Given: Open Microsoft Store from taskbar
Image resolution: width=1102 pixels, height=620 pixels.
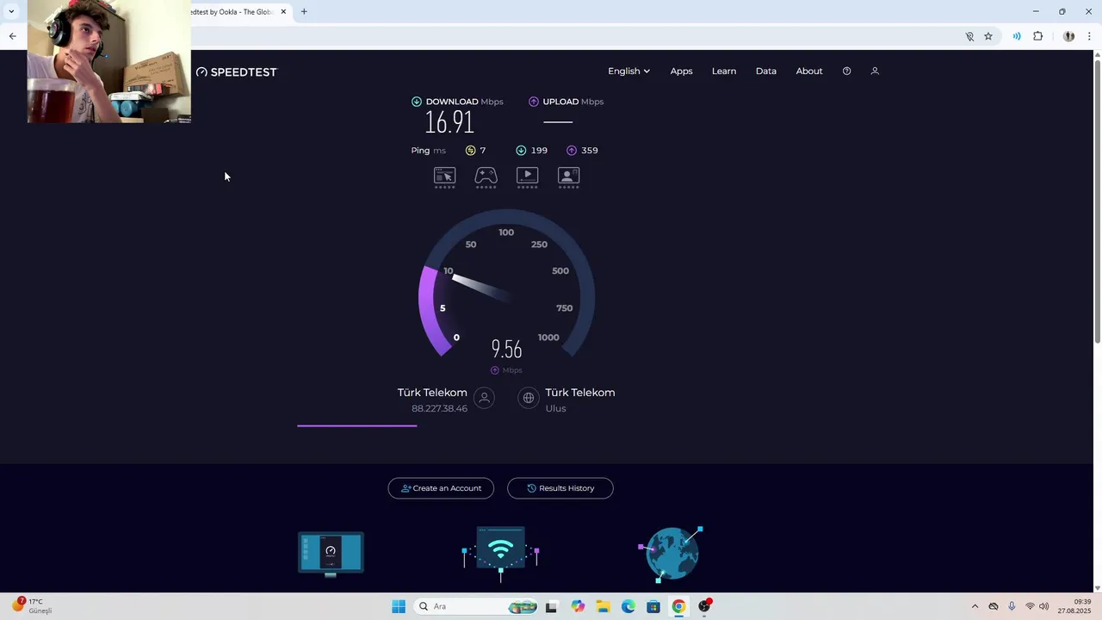Looking at the screenshot, I should click(653, 606).
